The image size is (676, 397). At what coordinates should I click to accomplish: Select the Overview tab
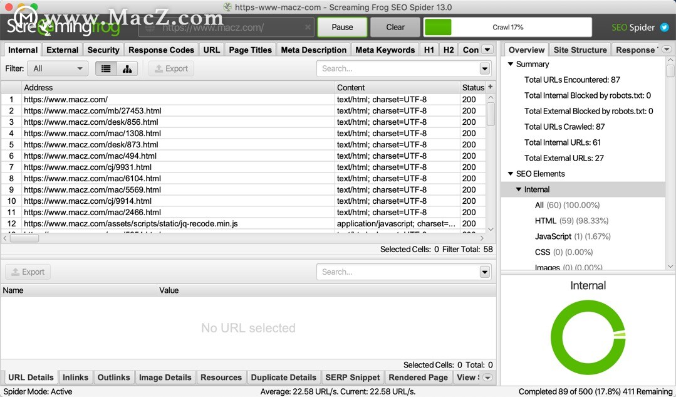click(x=526, y=50)
